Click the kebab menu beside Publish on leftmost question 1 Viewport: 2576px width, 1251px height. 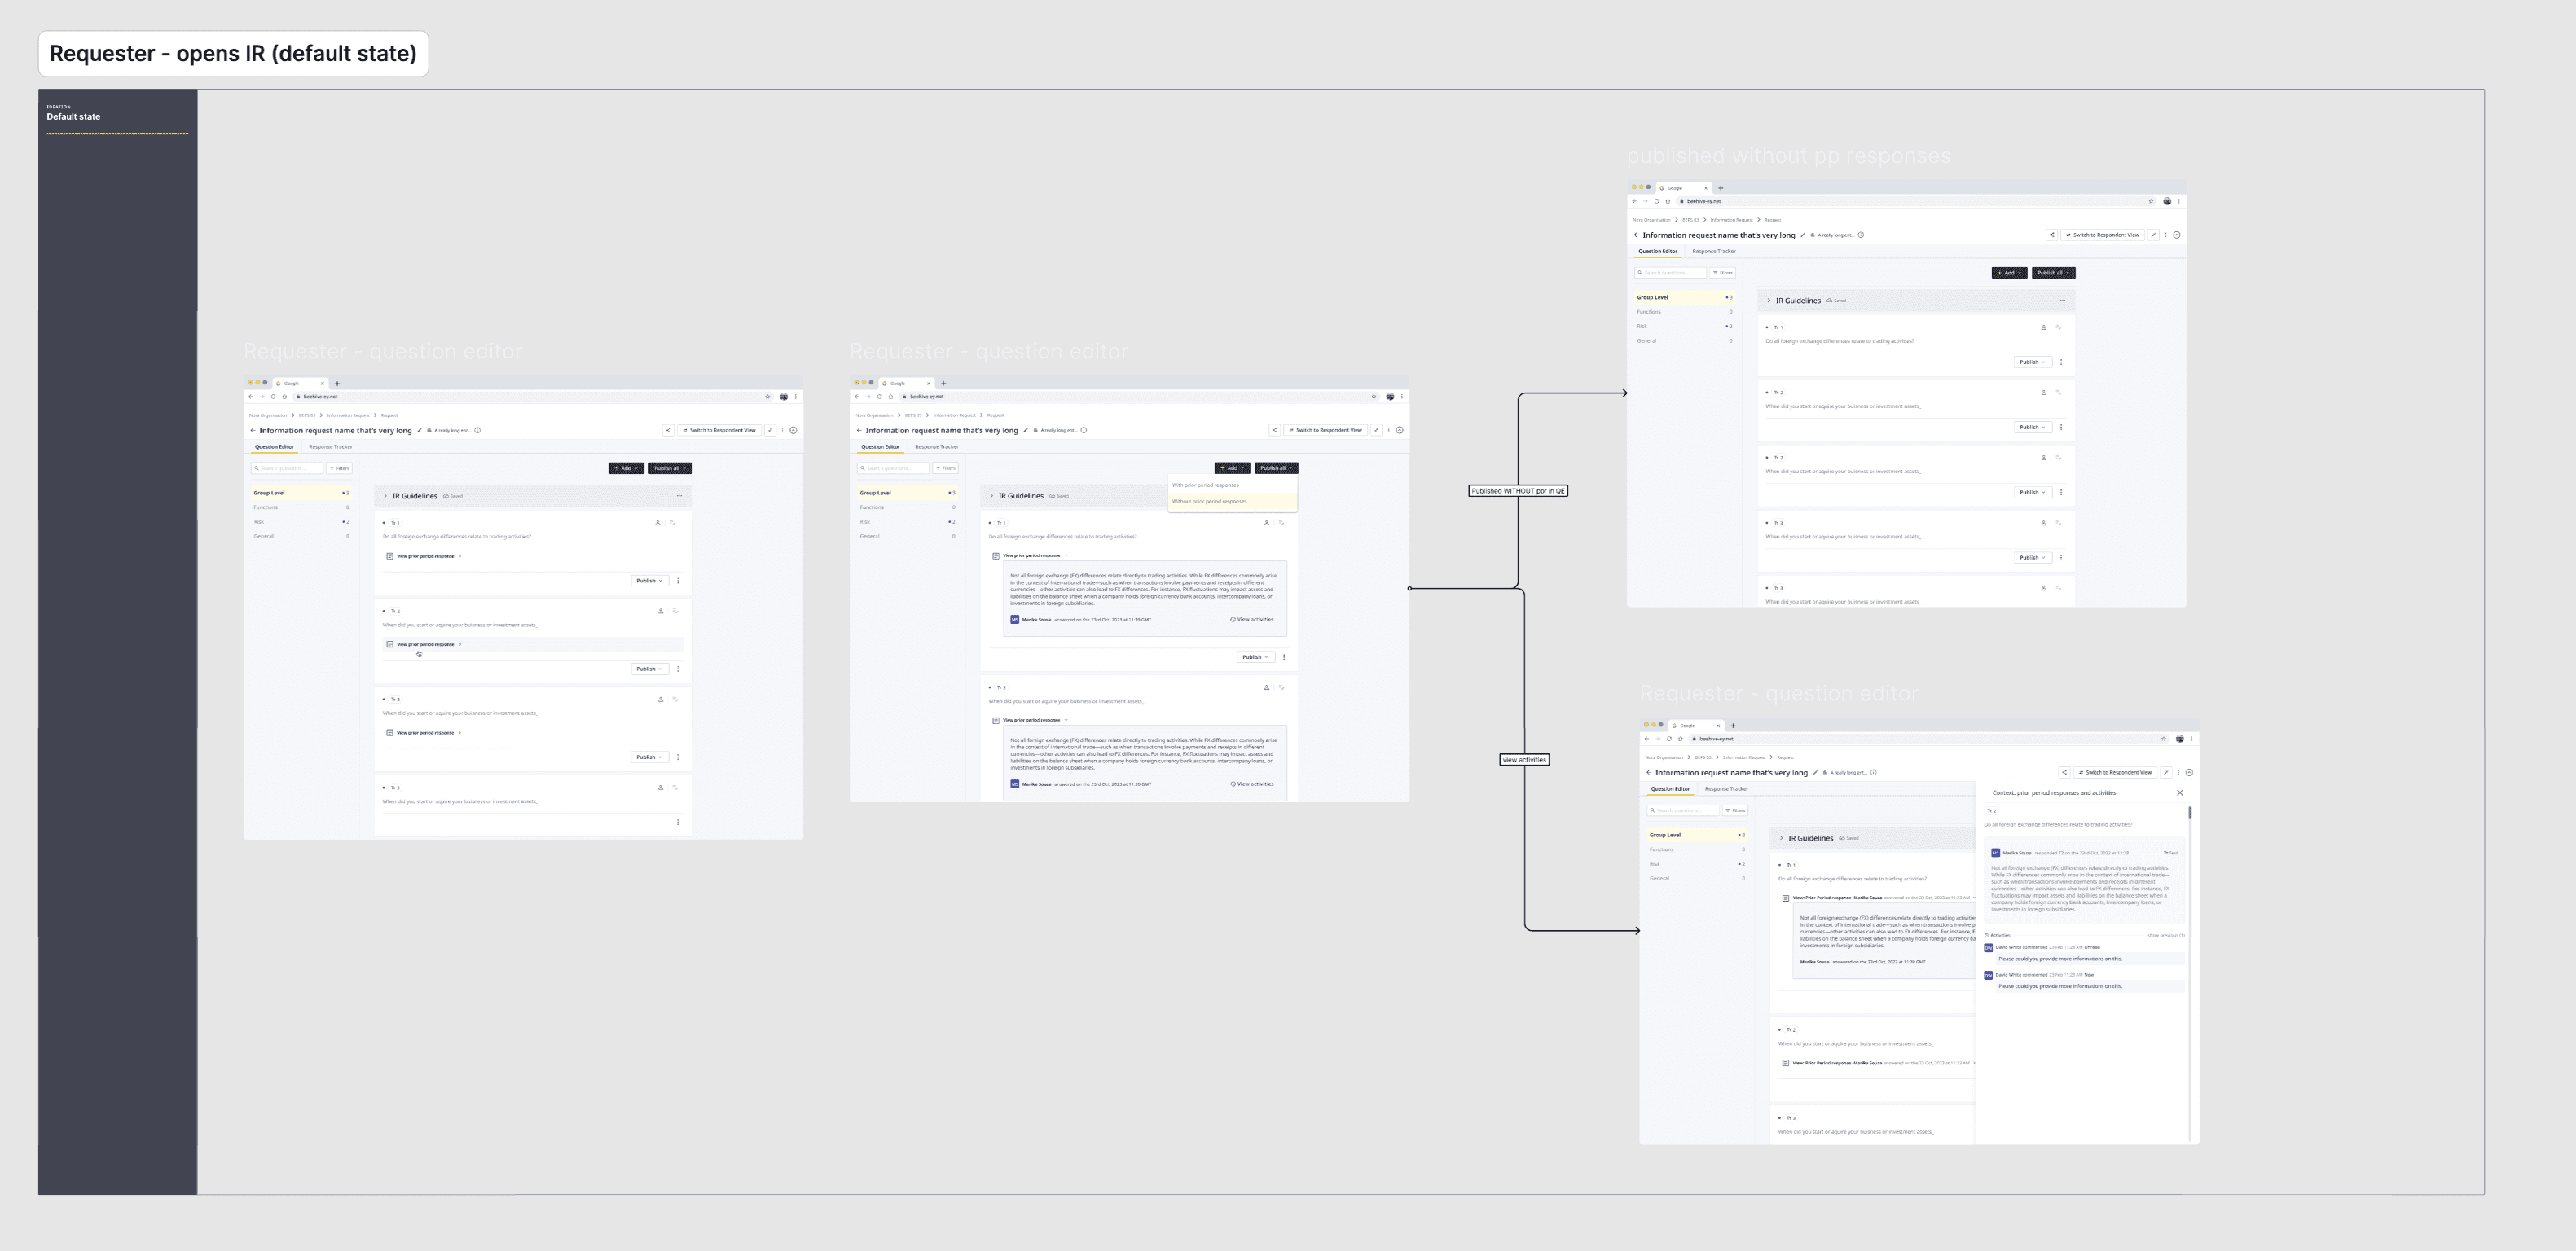678,581
